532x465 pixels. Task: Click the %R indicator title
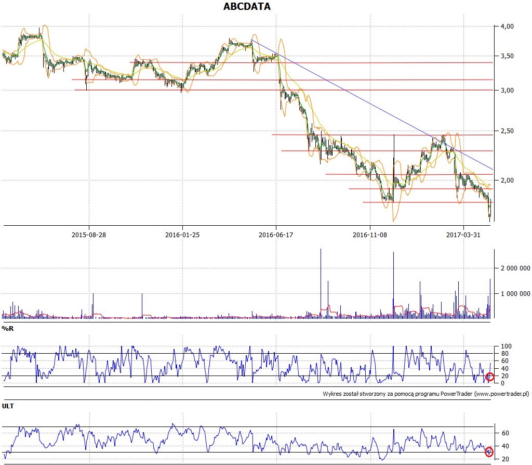click(x=8, y=328)
